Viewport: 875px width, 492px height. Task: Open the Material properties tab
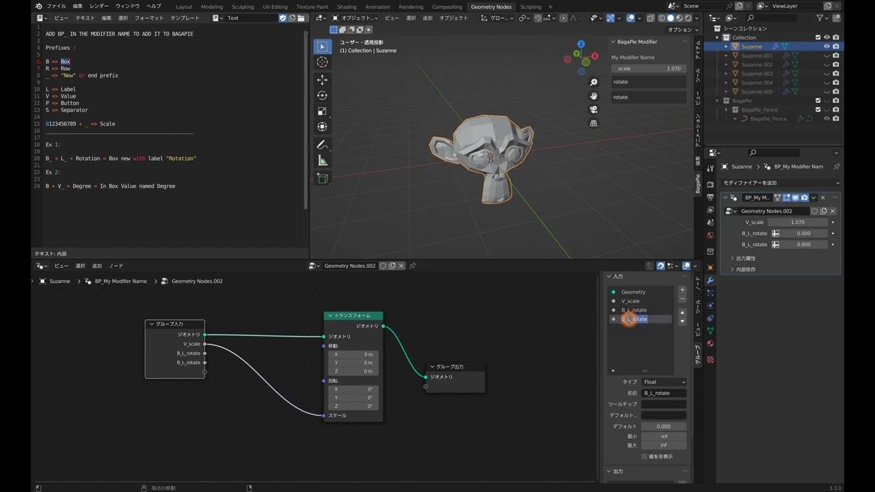point(710,344)
